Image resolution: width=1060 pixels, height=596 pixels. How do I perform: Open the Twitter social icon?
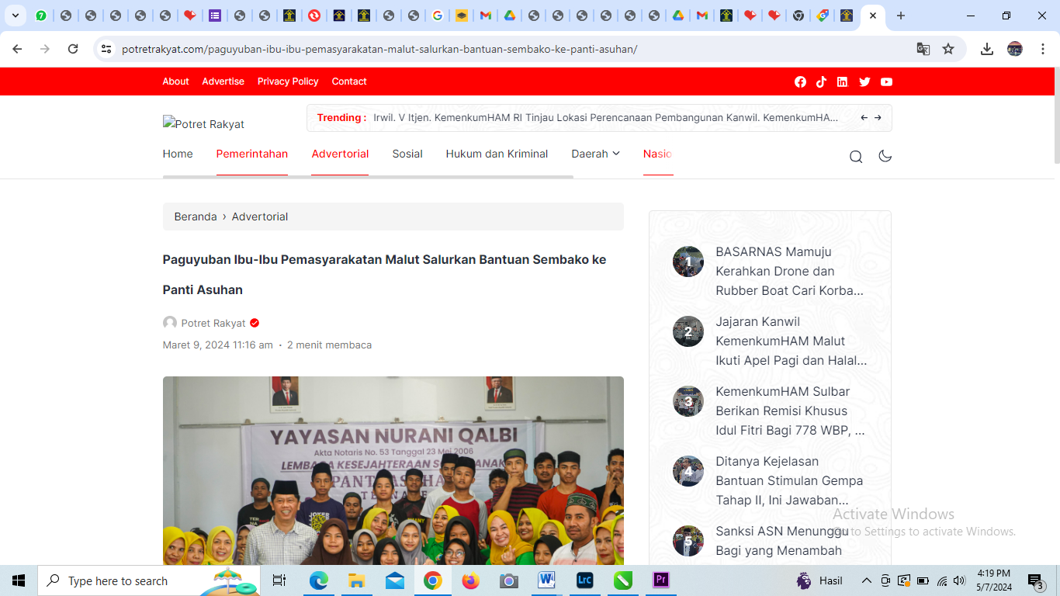[864, 81]
